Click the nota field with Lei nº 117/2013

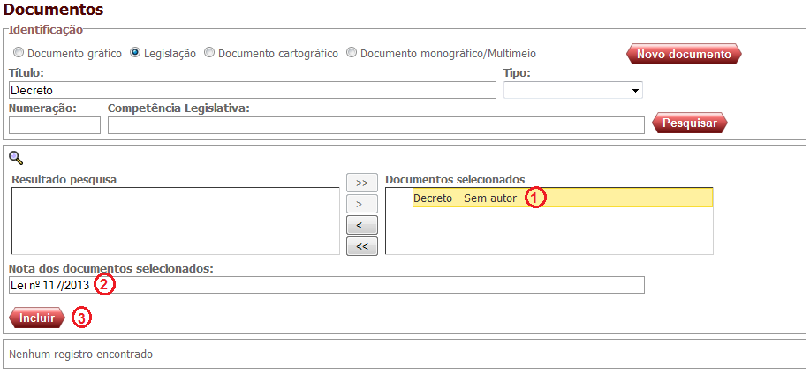327,285
